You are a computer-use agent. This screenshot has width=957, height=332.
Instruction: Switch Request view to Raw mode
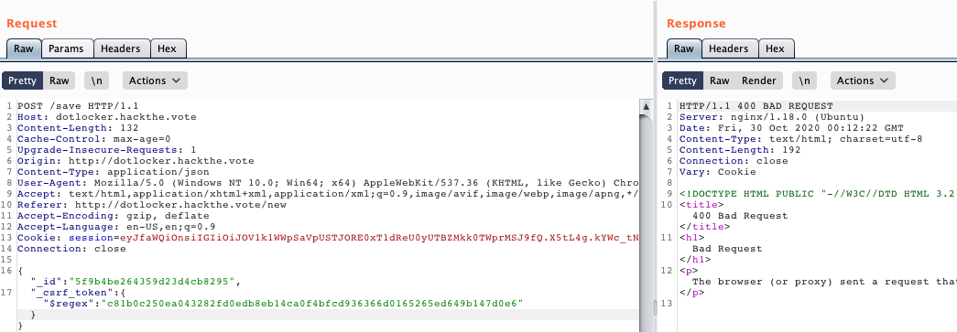60,80
